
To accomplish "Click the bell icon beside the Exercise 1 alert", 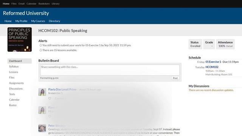I will (40, 45).
